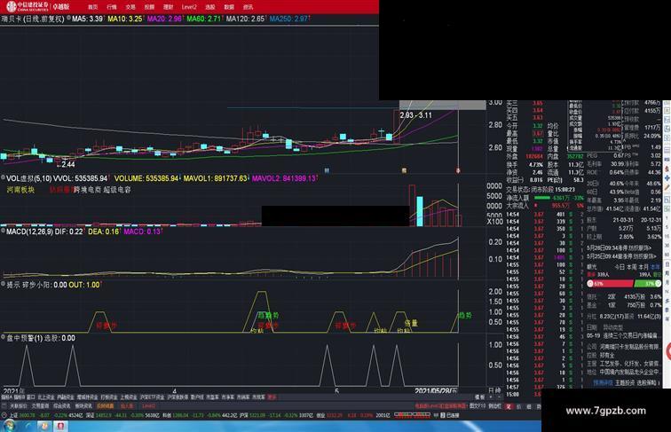The image size is (671, 432).
Task: Open the 板块资讯 bottom panel tab
Action: click(83, 406)
